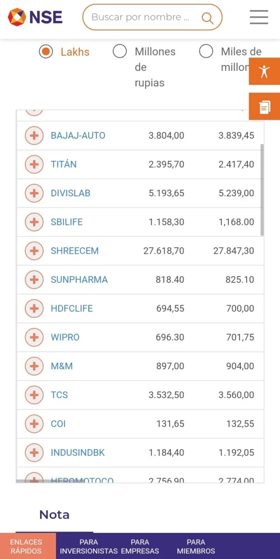Click the table vertical scrollbar thumb
The image size is (280, 559).
[x=262, y=189]
